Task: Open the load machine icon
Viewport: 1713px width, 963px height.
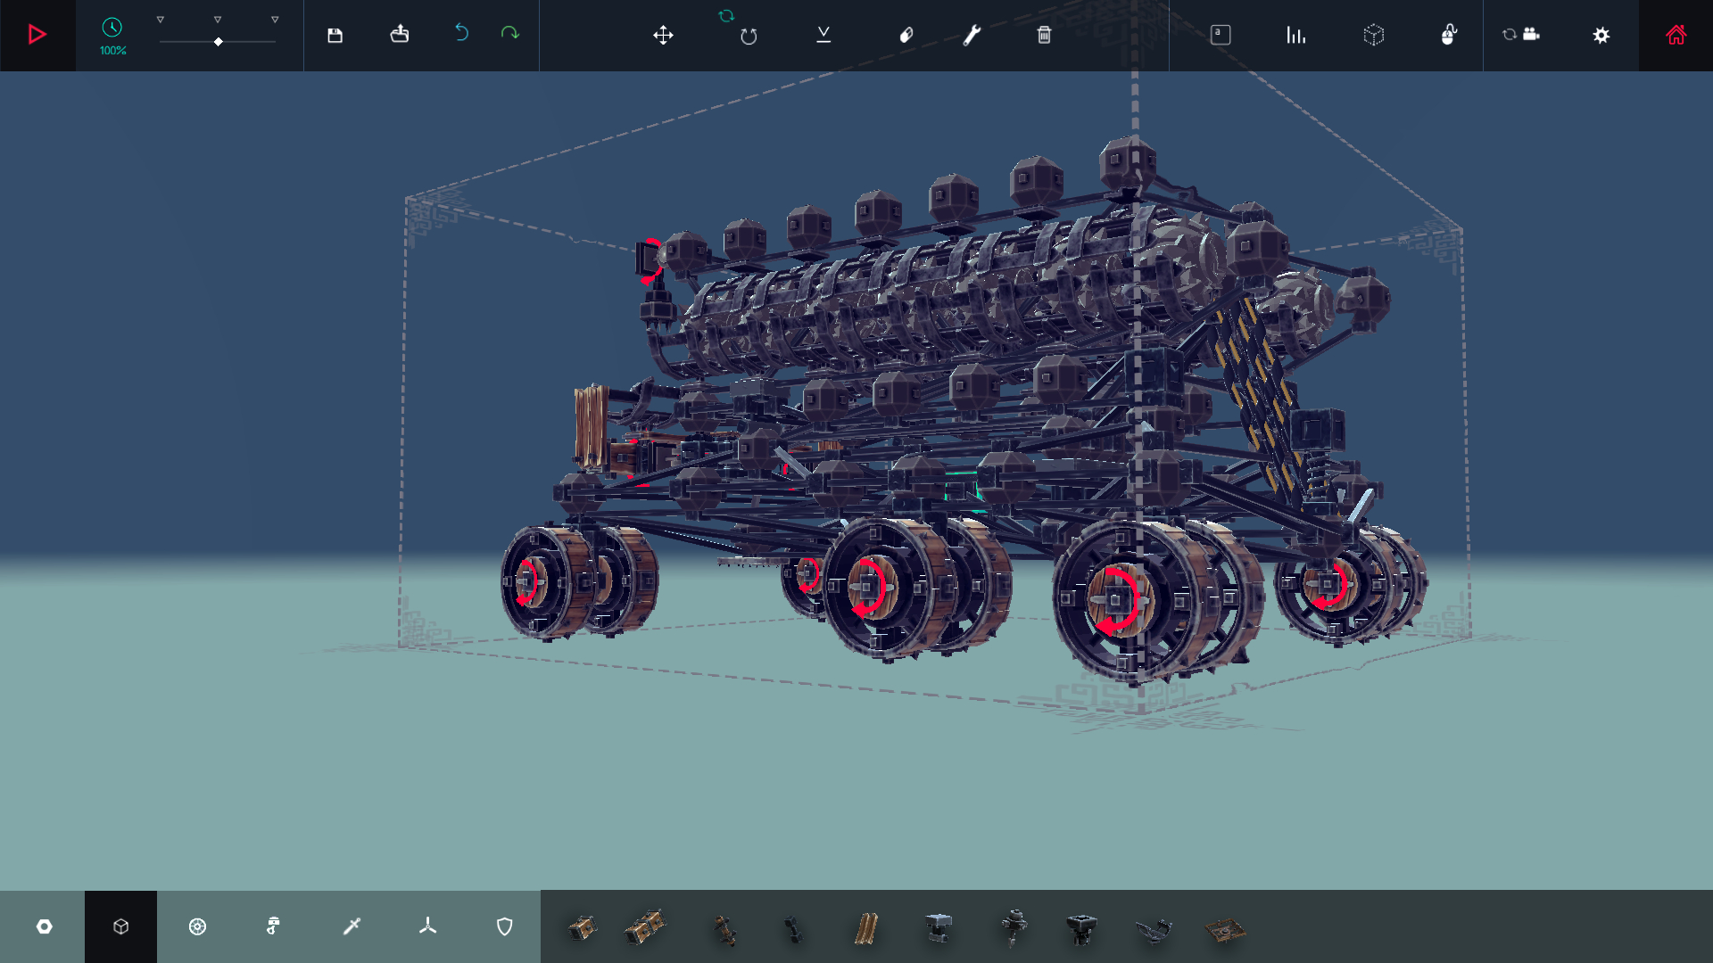Action: (400, 34)
